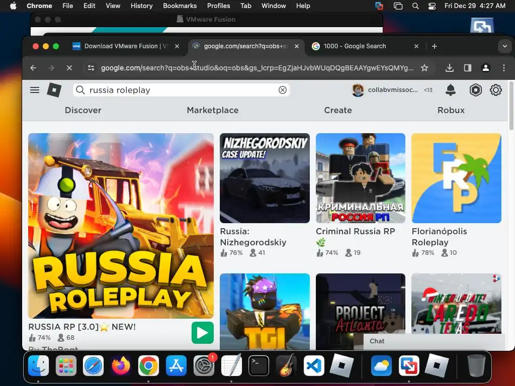Stop loading the page in Chrome
Screen dimensions: 515x386
pos(69,68)
